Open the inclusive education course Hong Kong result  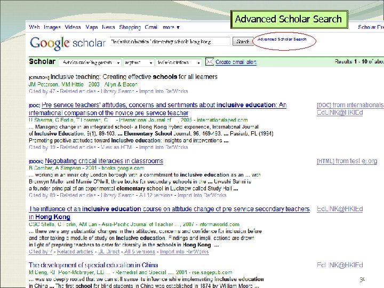point(169,213)
